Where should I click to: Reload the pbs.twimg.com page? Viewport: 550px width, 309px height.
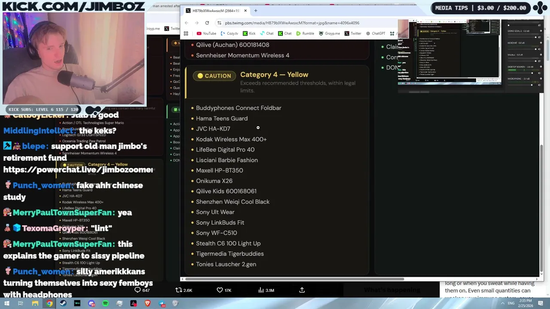tap(207, 23)
